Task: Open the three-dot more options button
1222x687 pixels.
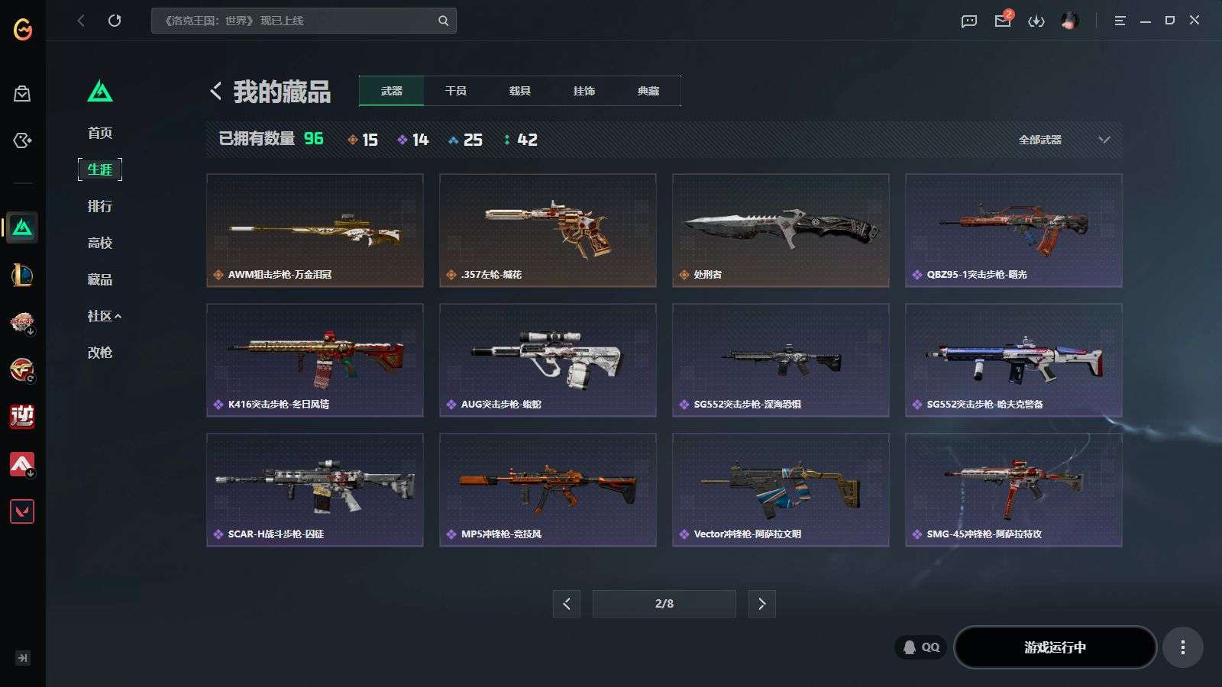Action: click(1183, 647)
